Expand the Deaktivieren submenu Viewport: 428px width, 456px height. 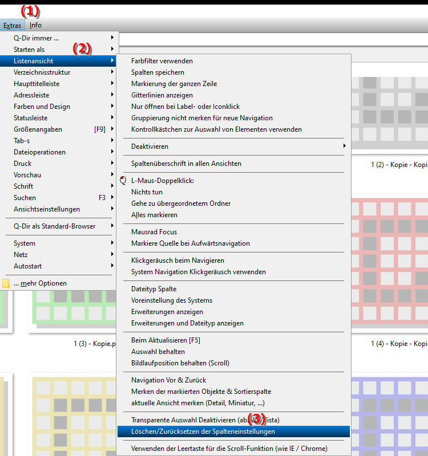tap(233, 146)
